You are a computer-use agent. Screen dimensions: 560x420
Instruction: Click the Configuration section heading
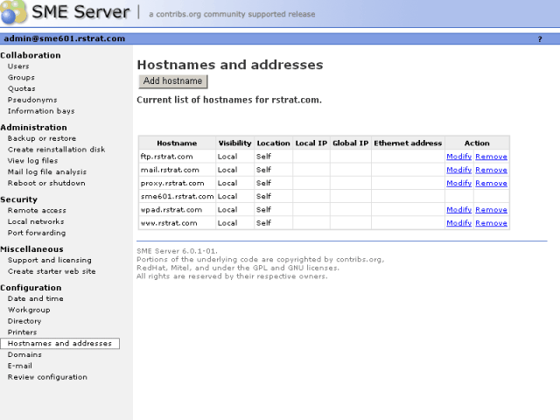[31, 288]
